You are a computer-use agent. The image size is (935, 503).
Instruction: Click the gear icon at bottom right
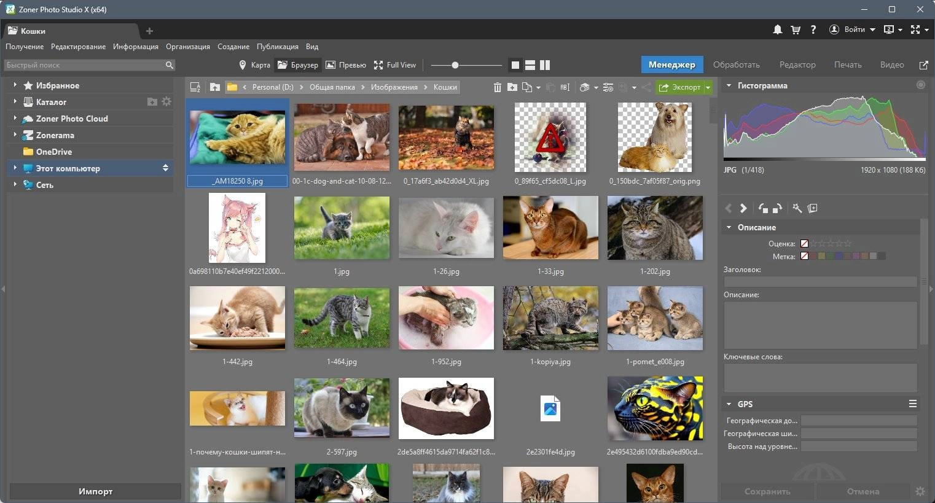[920, 491]
